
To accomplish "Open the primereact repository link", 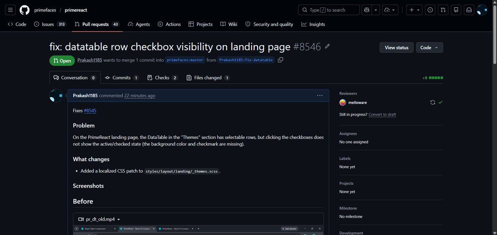I will tap(76, 10).
